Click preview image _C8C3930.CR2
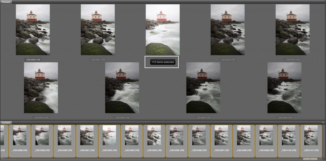This screenshot has width=326, height=161. pos(33,30)
